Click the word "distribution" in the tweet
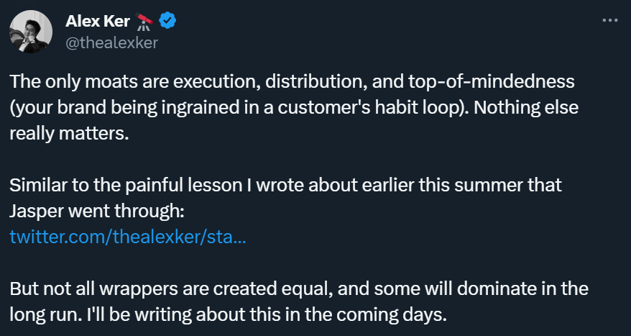Image resolution: width=631 pixels, height=336 pixels. pyautogui.click(x=313, y=81)
